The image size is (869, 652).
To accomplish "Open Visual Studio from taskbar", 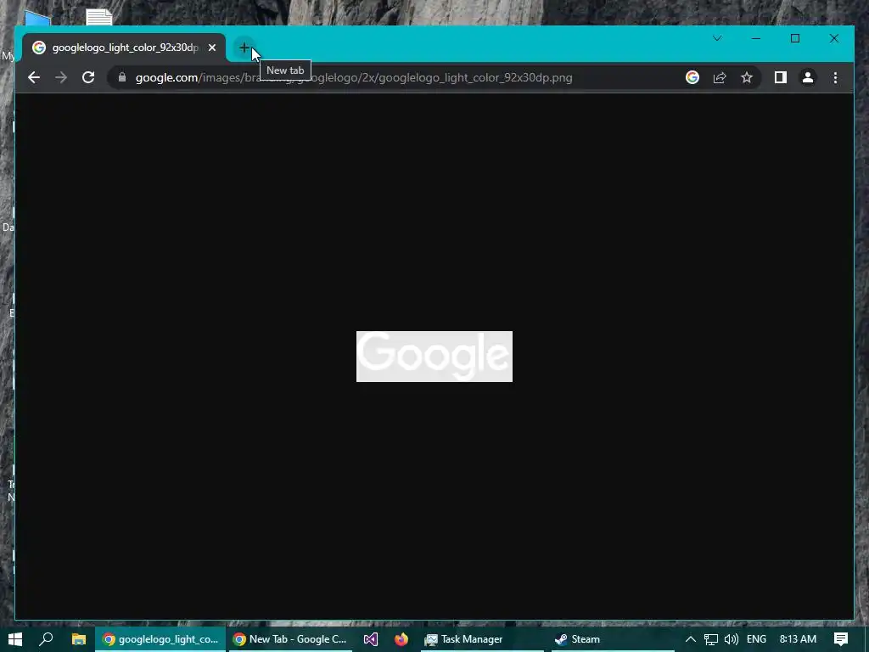I will coord(371,639).
